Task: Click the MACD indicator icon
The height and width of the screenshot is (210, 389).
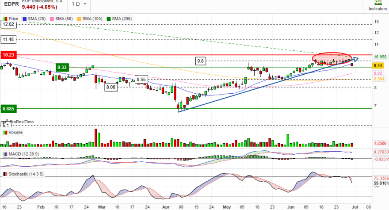Action: (x=5, y=154)
